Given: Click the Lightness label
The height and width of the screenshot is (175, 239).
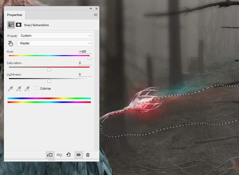Looking at the screenshot, I should pos(14,74).
